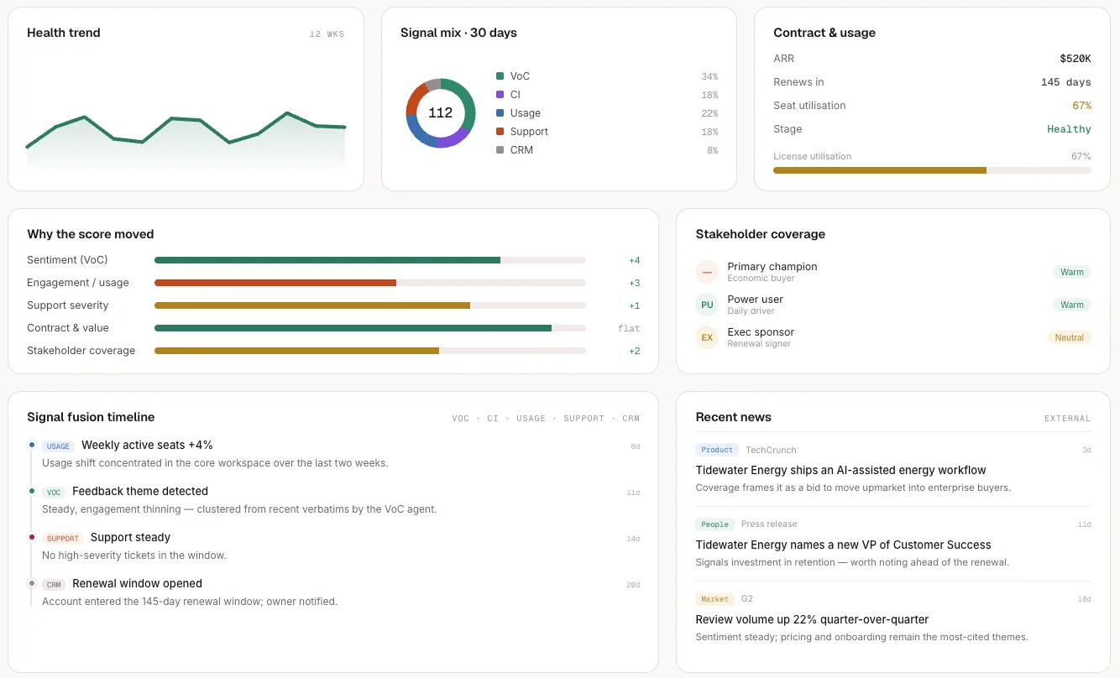
Task: Open the new VP of Customer Success headline
Action: click(x=843, y=545)
